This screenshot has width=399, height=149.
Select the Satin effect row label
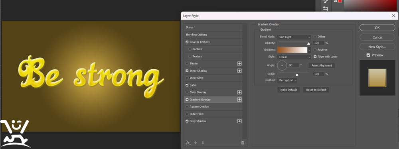point(193,85)
